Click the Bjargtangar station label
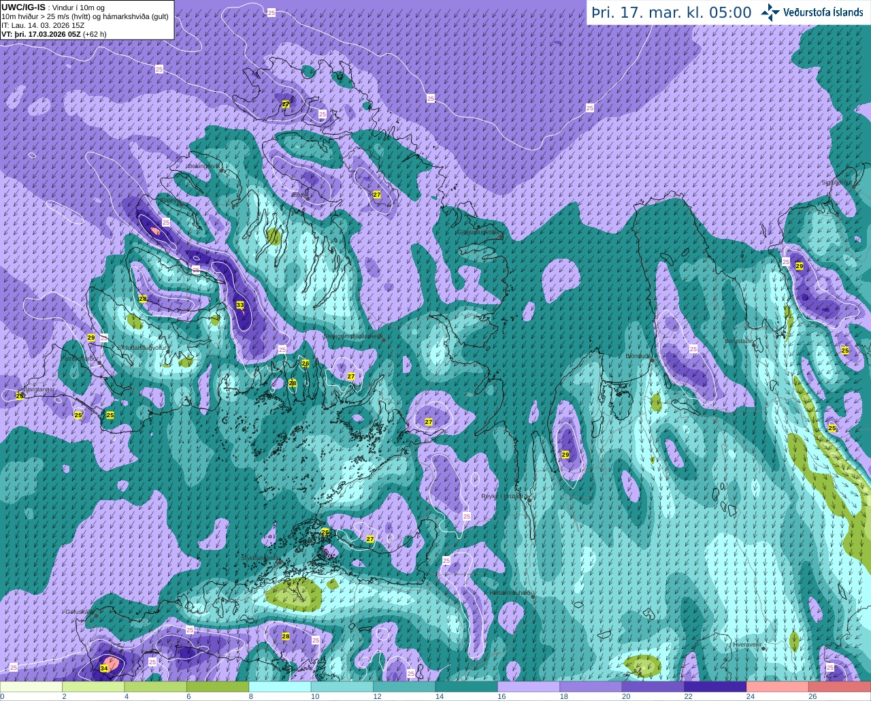 [x=39, y=389]
